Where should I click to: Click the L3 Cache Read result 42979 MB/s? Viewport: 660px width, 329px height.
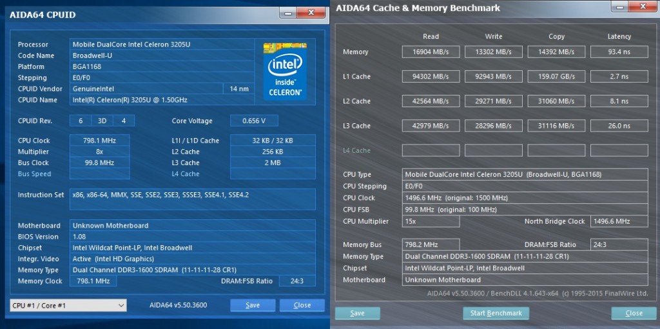[431, 126]
